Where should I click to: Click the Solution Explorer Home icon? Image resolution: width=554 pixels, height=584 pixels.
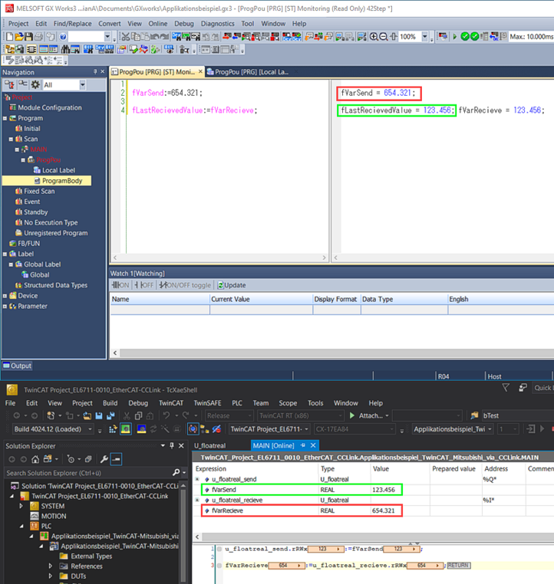point(35,459)
